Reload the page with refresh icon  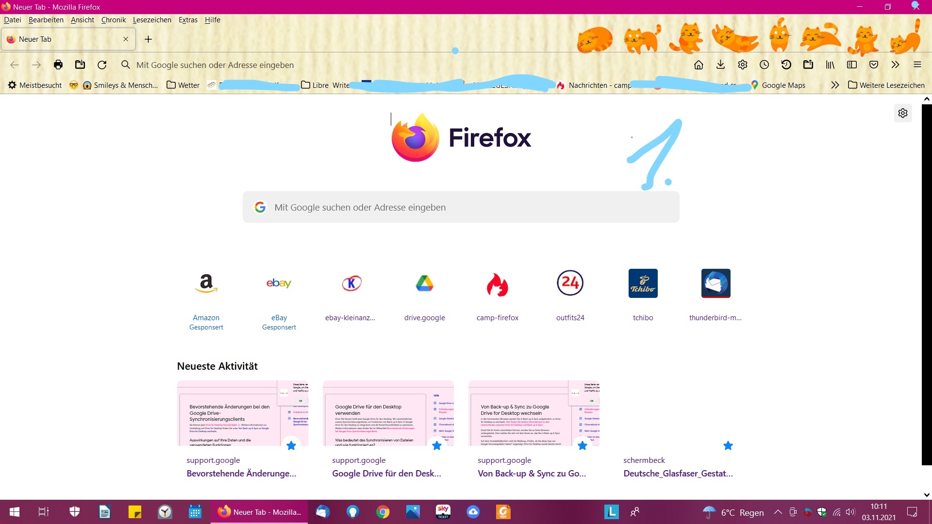tap(102, 65)
